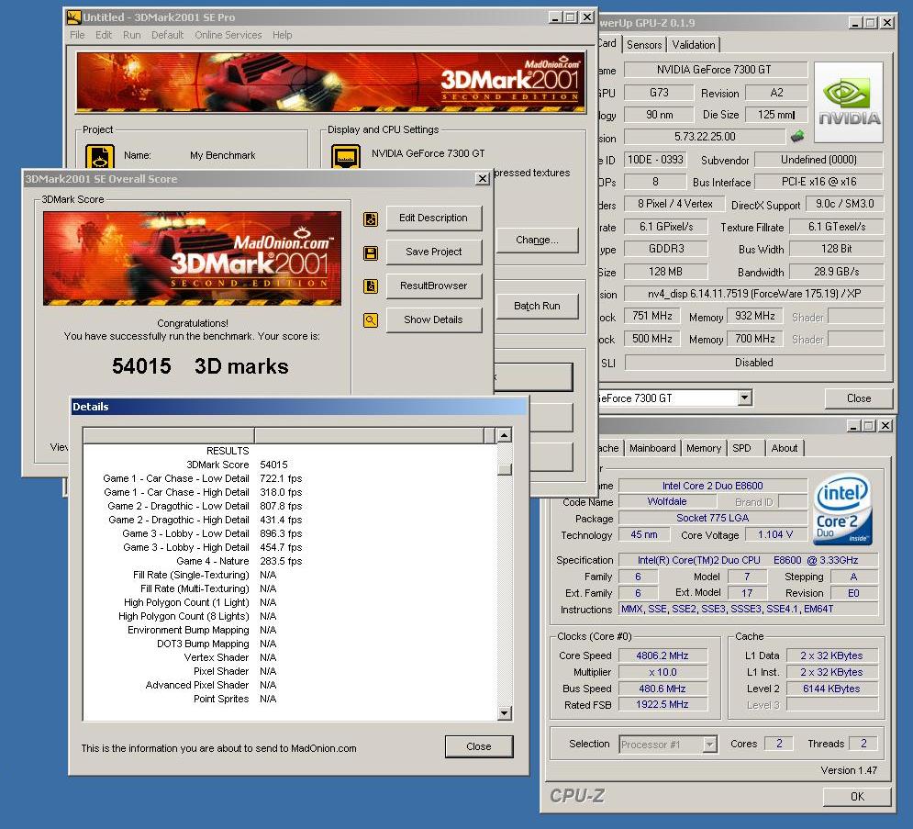The width and height of the screenshot is (913, 829).
Task: Click the Details list scroll up arrow
Action: click(x=505, y=434)
